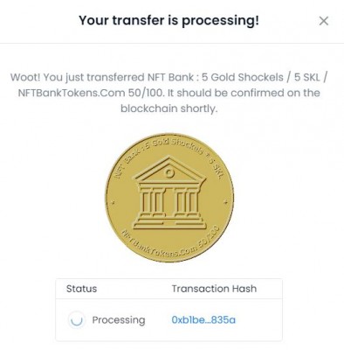Close the transfer processing dialog
This screenshot has width=344, height=350.
pyautogui.click(x=324, y=21)
